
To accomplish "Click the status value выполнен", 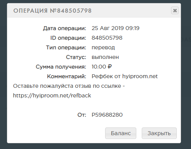I will pos(105,57).
